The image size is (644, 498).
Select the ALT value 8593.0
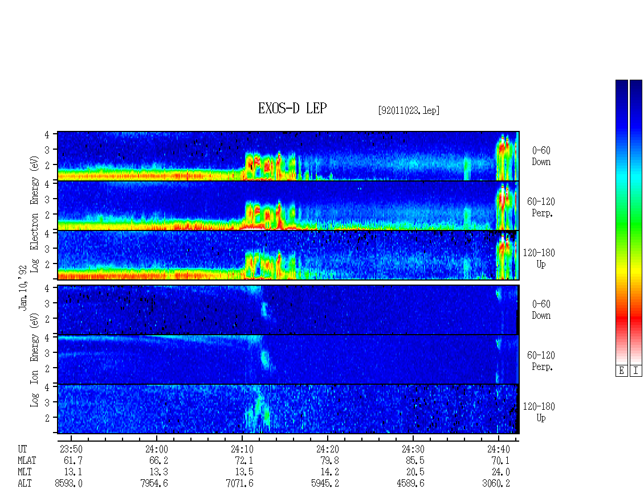tap(68, 484)
